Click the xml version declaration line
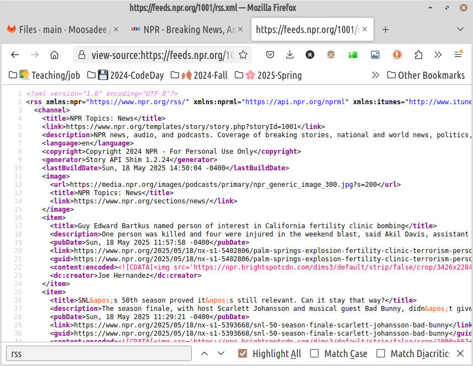The image size is (473, 366). (x=102, y=94)
